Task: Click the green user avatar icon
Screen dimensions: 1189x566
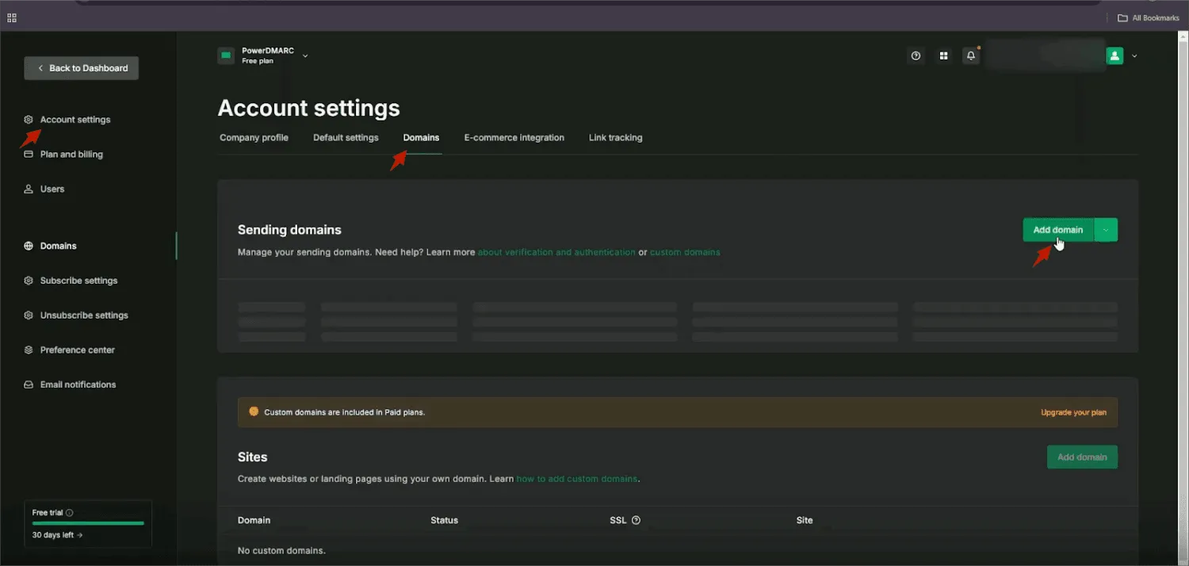Action: coord(1114,55)
